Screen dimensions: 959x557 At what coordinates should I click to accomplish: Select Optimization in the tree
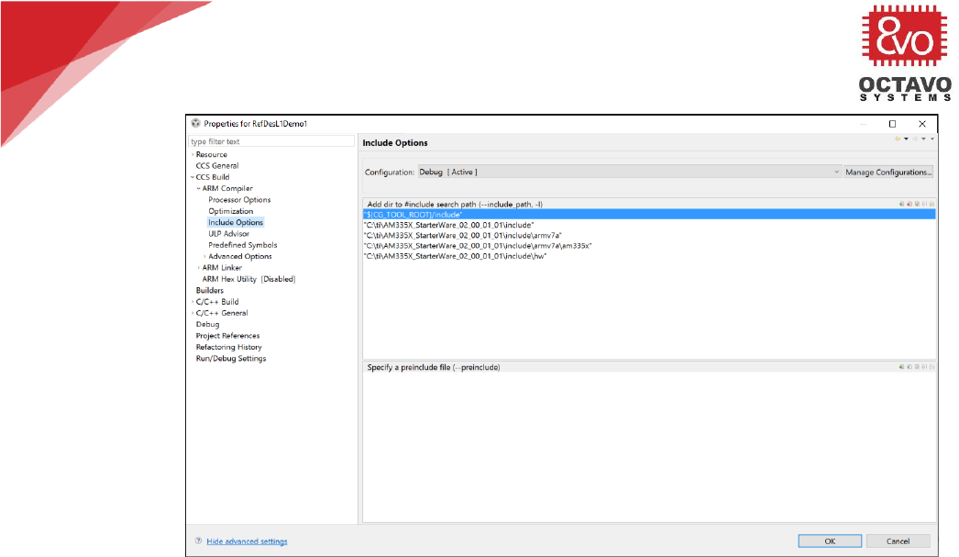(230, 211)
